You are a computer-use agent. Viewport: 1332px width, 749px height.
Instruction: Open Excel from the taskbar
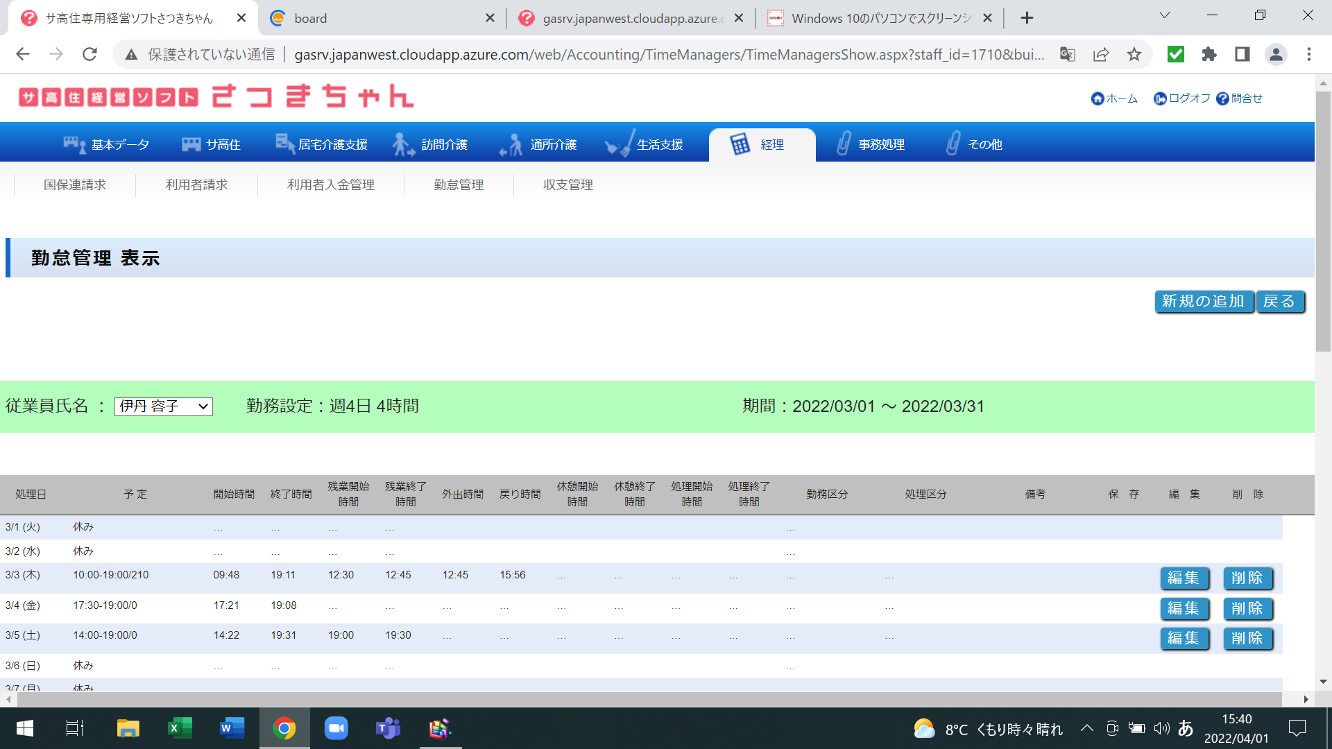pos(180,728)
